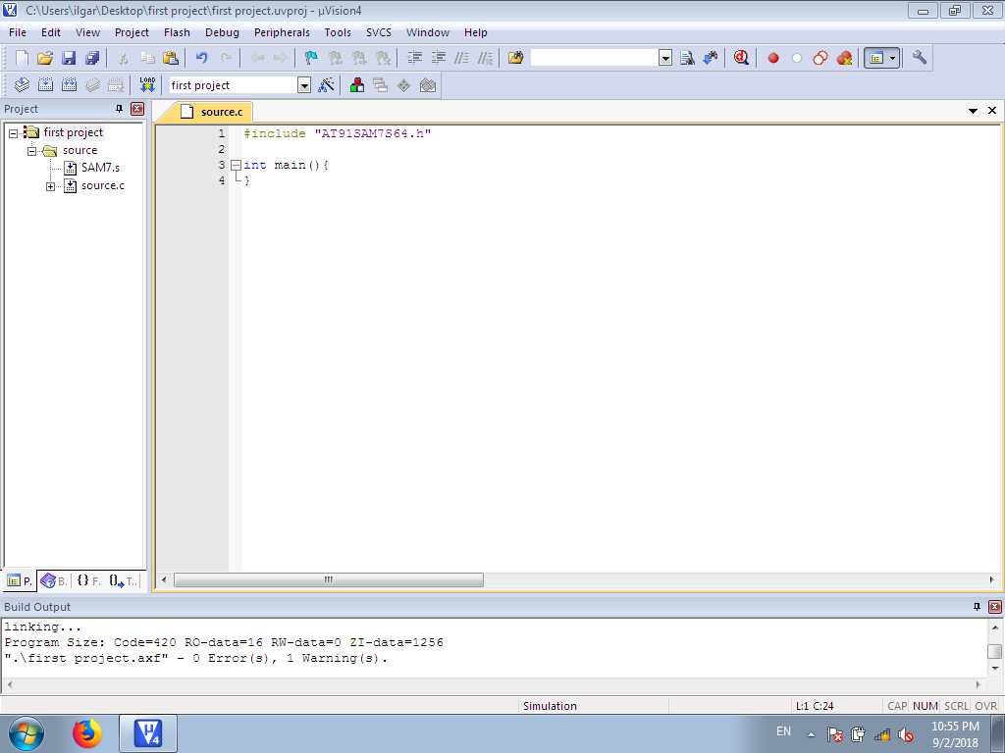1005x753 pixels.
Task: Insert a breakpoint with red circle icon
Action: (x=773, y=58)
